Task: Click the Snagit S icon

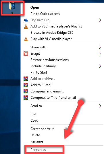Action: click(26, 54)
